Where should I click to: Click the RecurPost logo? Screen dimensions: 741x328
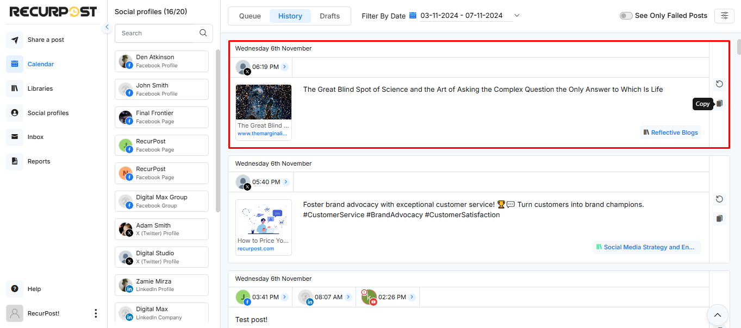[53, 11]
